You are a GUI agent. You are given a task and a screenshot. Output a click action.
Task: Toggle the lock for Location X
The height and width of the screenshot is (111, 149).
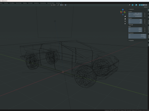click(145, 13)
